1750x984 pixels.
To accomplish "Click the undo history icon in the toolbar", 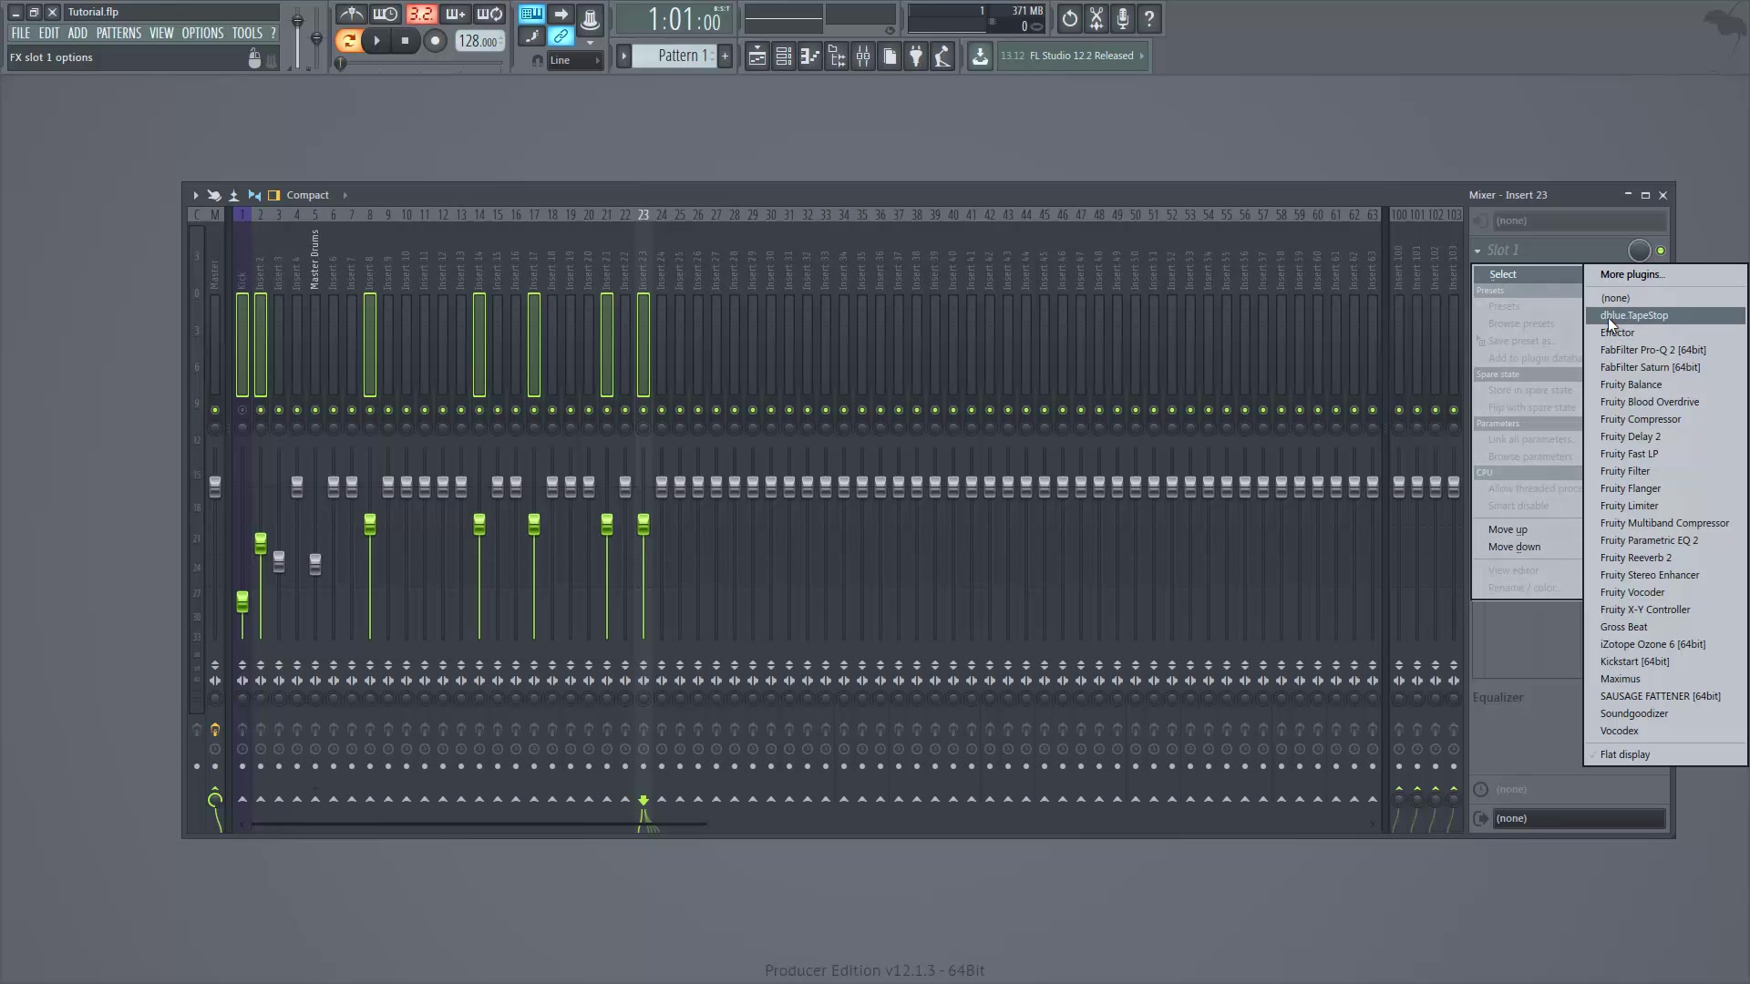I will (1069, 18).
